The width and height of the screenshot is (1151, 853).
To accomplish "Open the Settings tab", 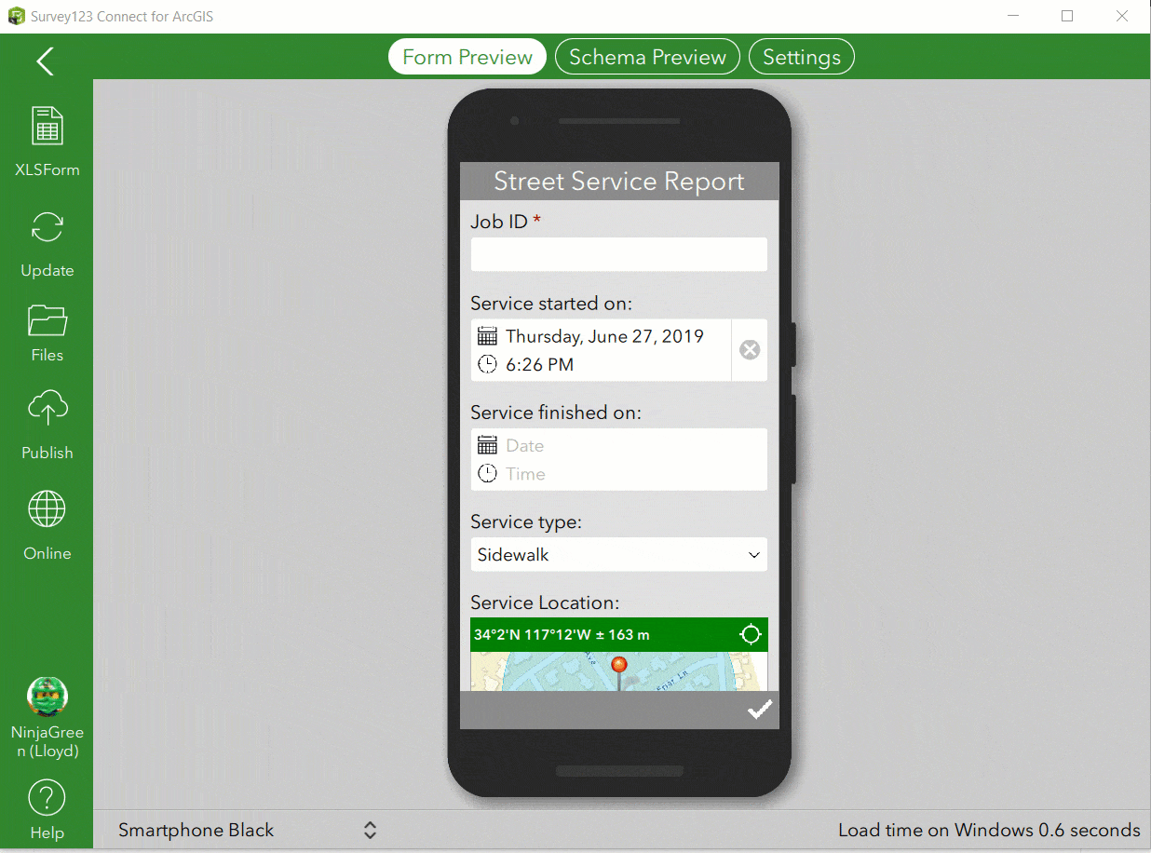I will [801, 57].
